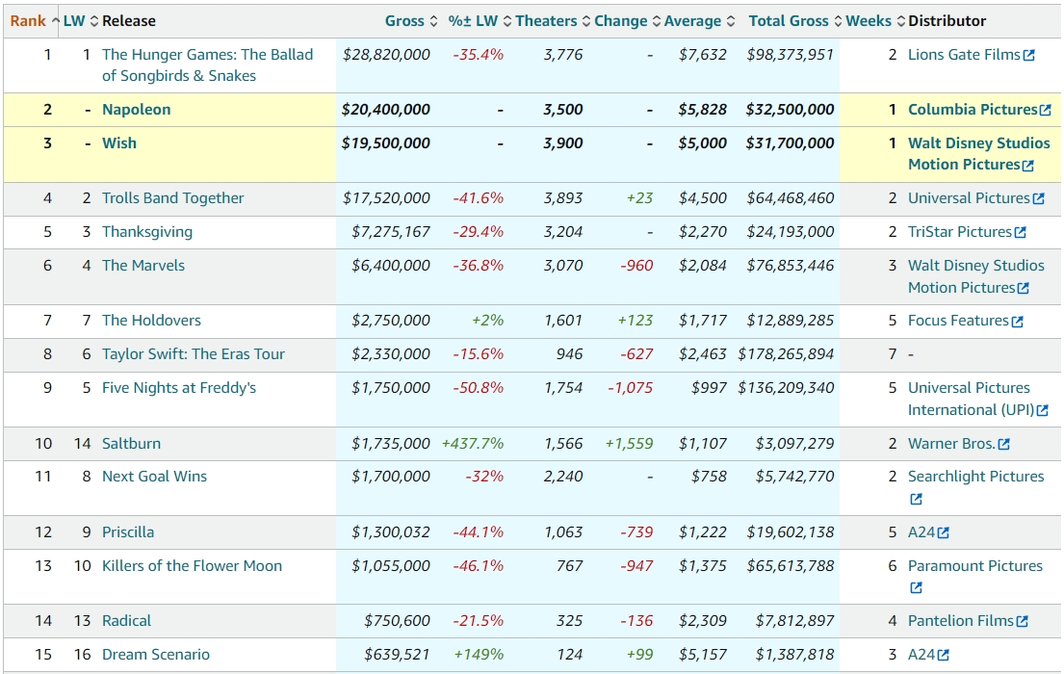
Task: Click external link icon below Searchlight Pictures
Action: point(916,499)
